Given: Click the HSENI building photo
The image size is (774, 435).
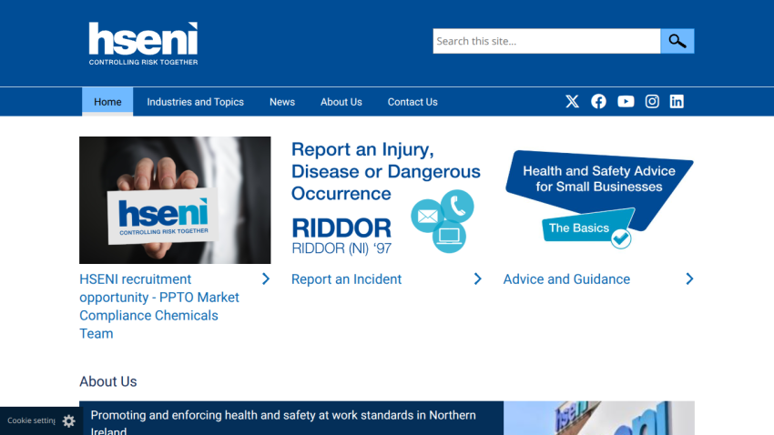Looking at the screenshot, I should pos(599,419).
